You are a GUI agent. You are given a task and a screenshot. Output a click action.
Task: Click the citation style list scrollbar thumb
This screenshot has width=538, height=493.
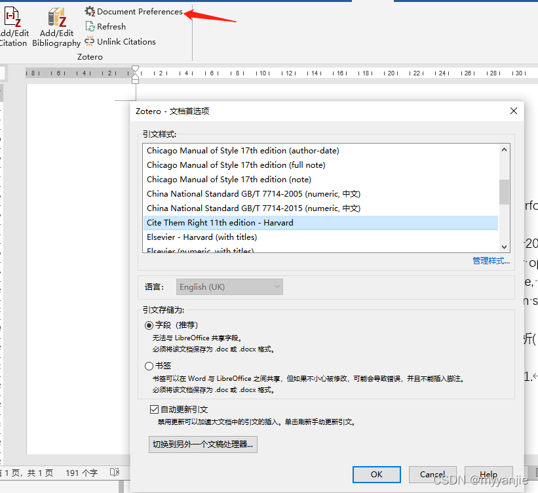pos(504,192)
